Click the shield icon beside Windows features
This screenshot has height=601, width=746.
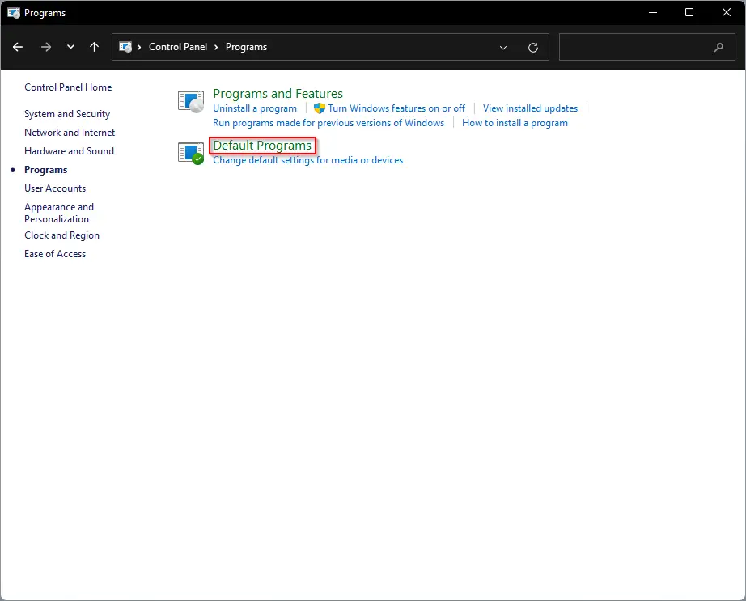tap(320, 108)
